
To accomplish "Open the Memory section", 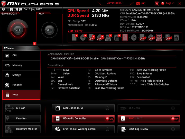I will click(21, 65).
